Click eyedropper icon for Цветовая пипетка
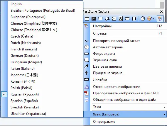Viewport: 167px width, 126px height. [x=86, y=66]
